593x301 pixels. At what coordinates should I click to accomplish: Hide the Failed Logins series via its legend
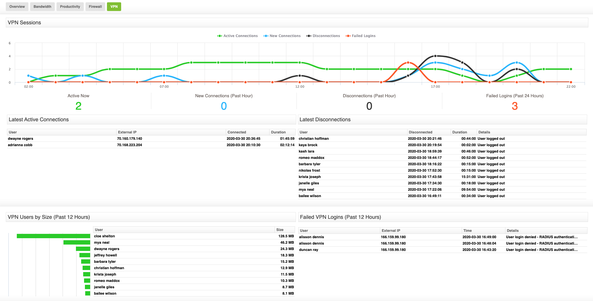363,36
